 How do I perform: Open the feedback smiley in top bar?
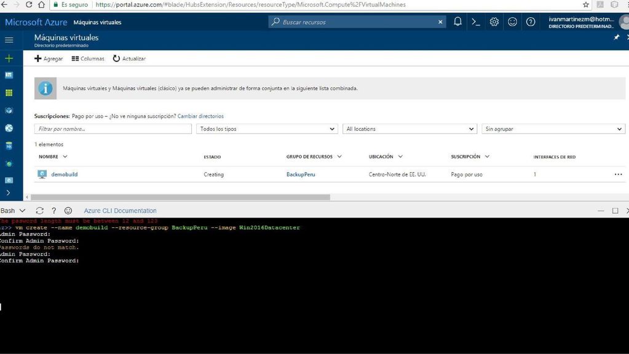click(x=512, y=22)
